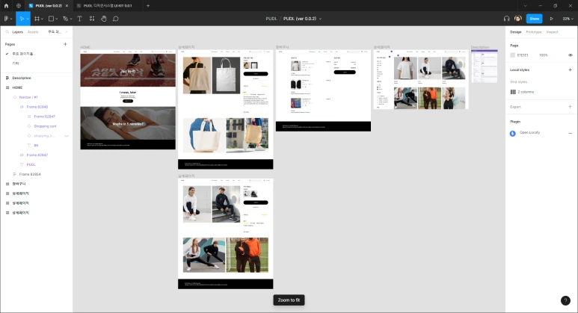Present the prototype with play icon
578x313 pixels.
tap(552, 19)
